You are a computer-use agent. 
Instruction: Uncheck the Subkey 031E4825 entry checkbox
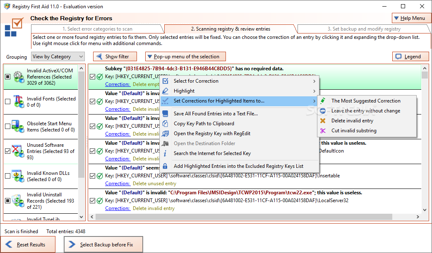tap(93, 77)
